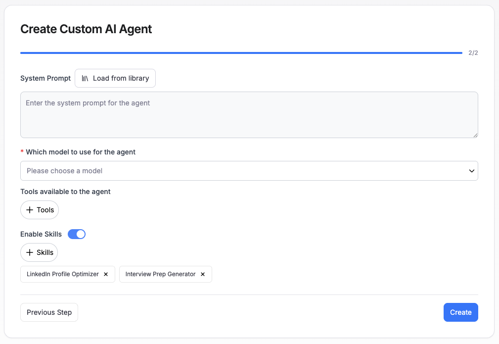Click Create to finish the agent
This screenshot has height=344, width=499.
coord(460,312)
